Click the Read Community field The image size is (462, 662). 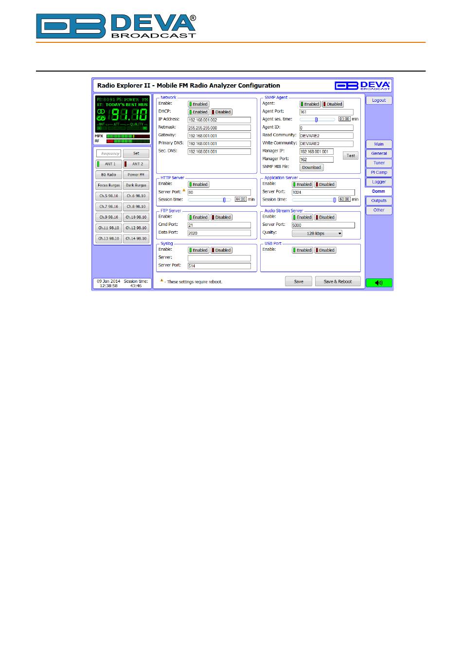[x=326, y=136]
